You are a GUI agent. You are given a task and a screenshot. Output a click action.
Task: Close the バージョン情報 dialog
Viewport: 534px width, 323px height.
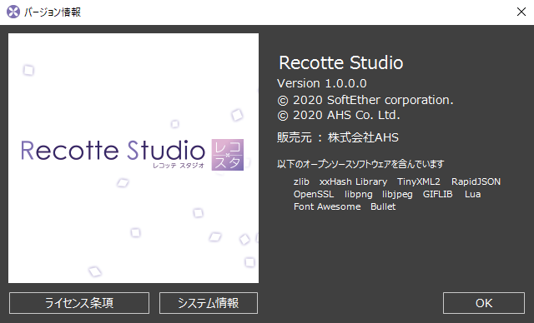coord(521,12)
